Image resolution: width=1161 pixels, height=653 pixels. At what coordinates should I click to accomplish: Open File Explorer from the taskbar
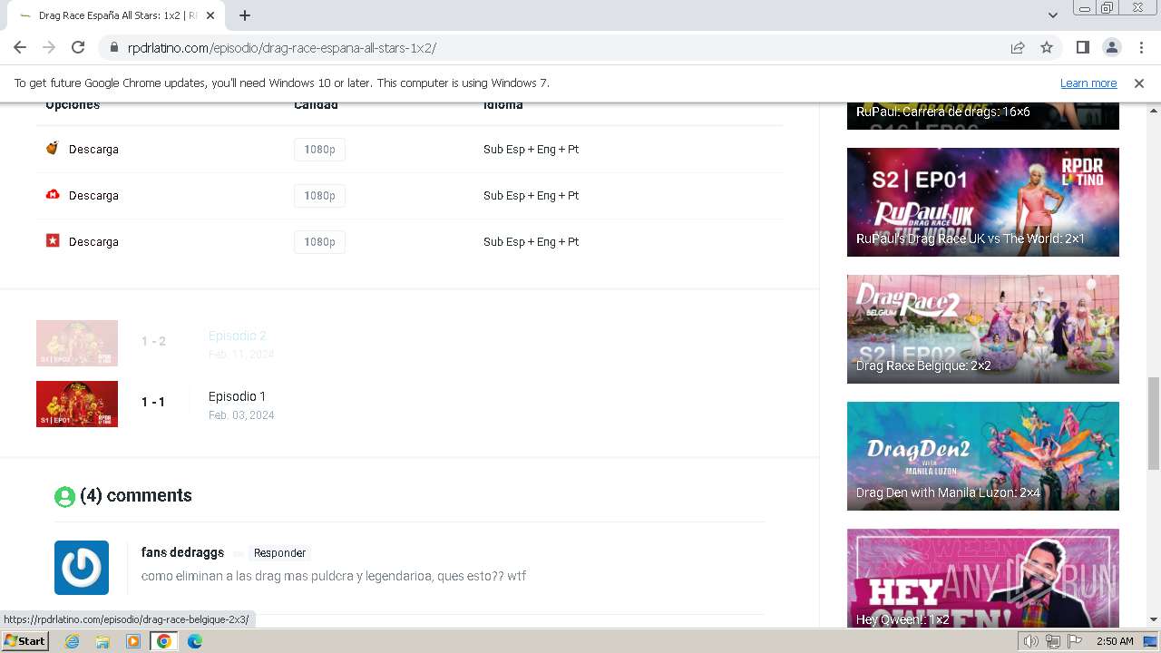[102, 640]
